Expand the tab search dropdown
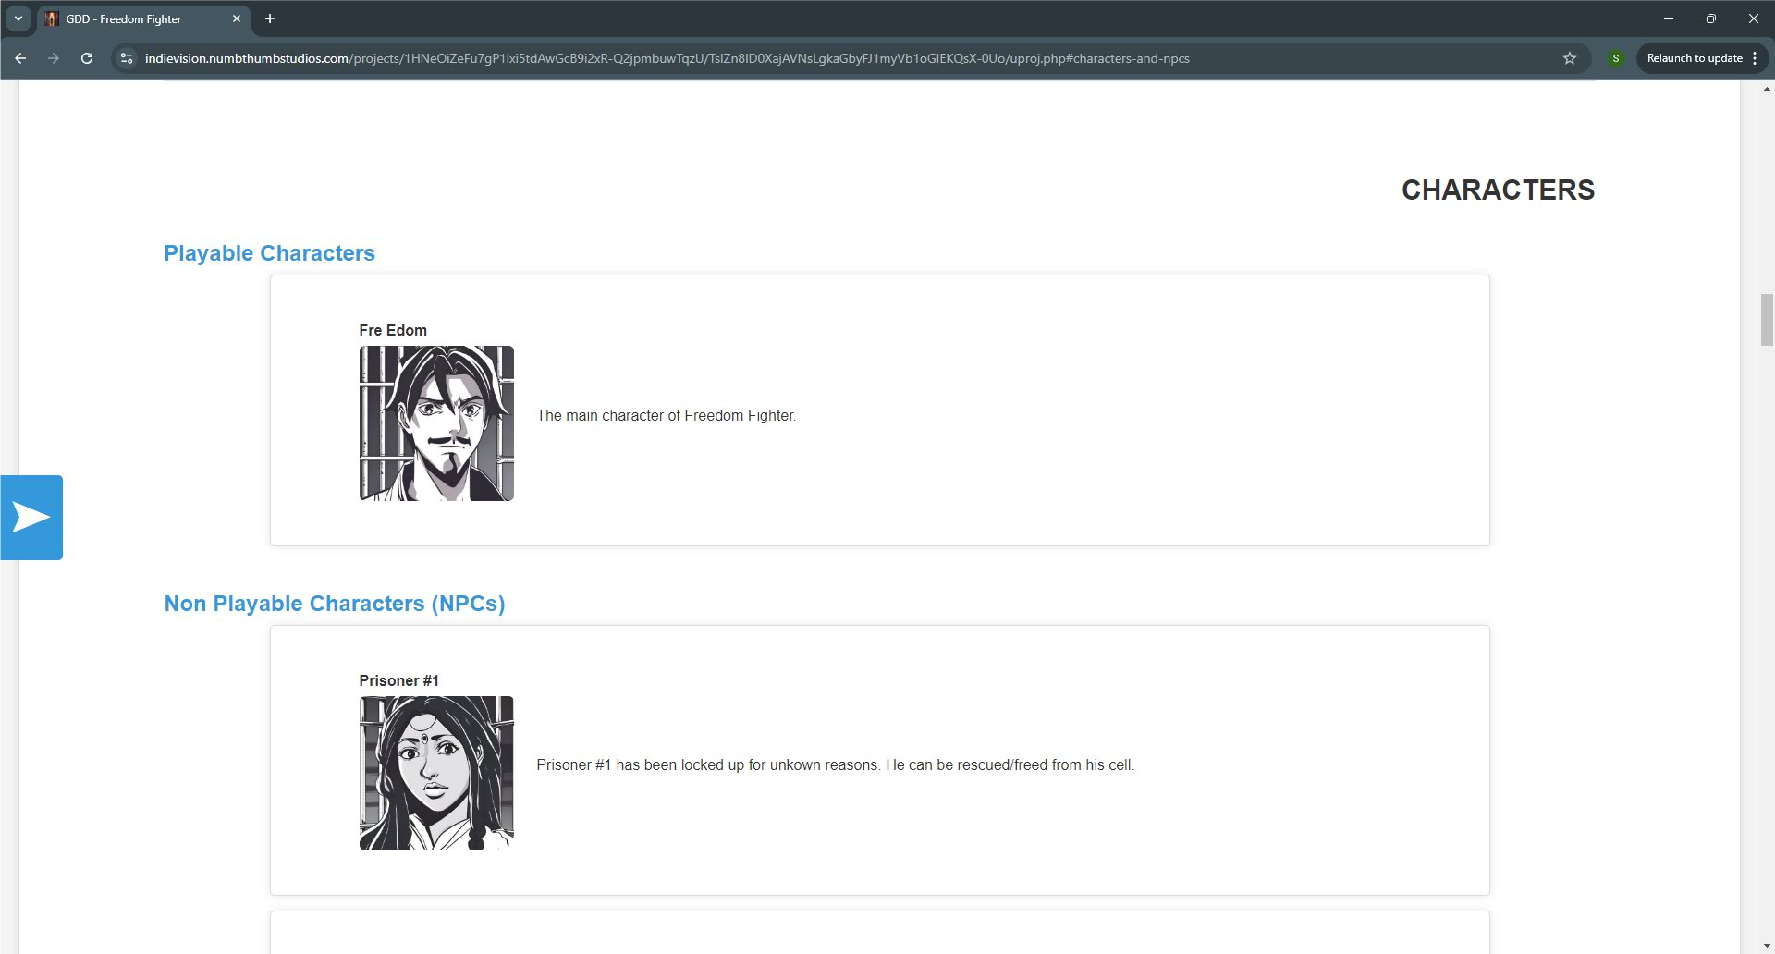Screen dimensions: 1775x954 (18, 18)
